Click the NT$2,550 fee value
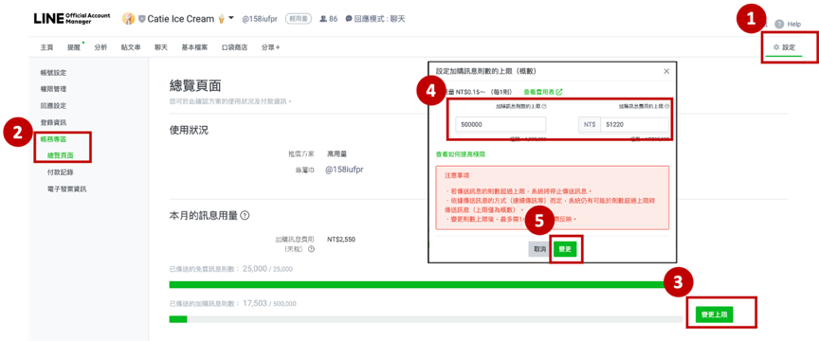 tap(341, 240)
